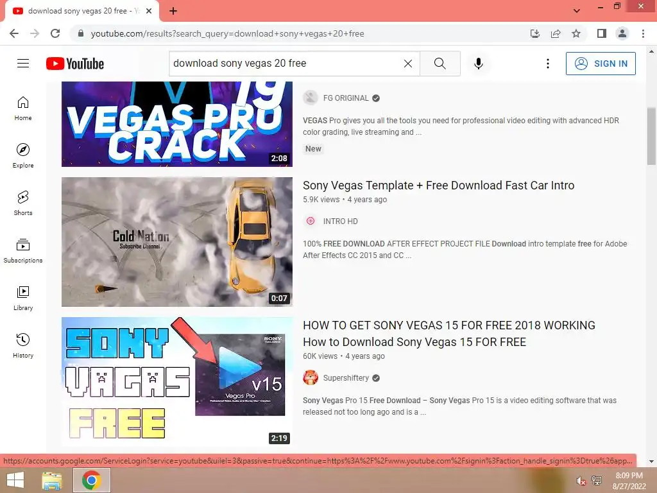This screenshot has width=657, height=493.
Task: Bookmark this page with the star
Action: pyautogui.click(x=576, y=33)
